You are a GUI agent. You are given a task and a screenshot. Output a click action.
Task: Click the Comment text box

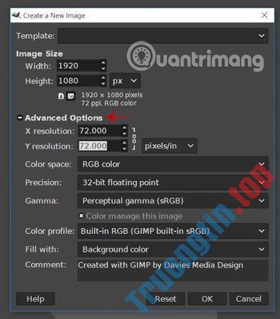[173, 271]
